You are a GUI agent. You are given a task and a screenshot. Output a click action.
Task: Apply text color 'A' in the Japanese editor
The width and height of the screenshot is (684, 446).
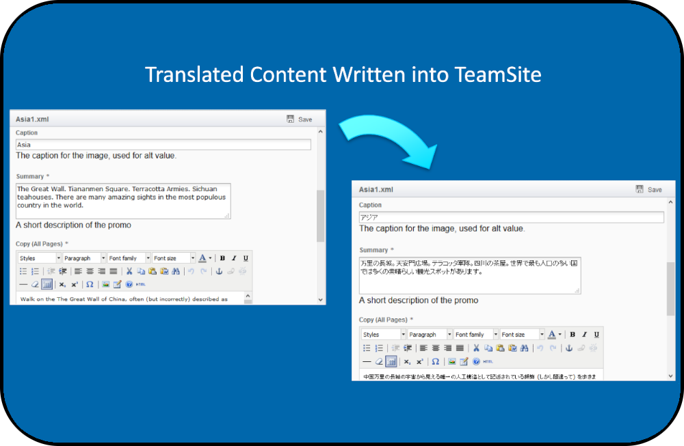pos(552,335)
